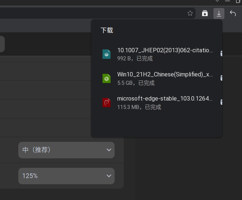Open the microsoft-edge-stable_103 file name
The width and height of the screenshot is (242, 200).
pos(165,99)
